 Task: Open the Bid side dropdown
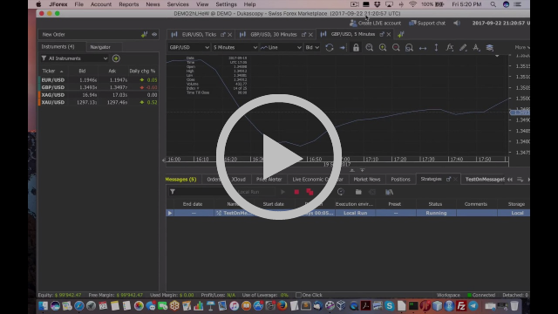click(x=312, y=47)
